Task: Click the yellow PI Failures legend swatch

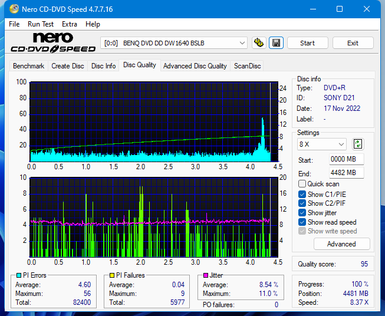Action: [112, 275]
